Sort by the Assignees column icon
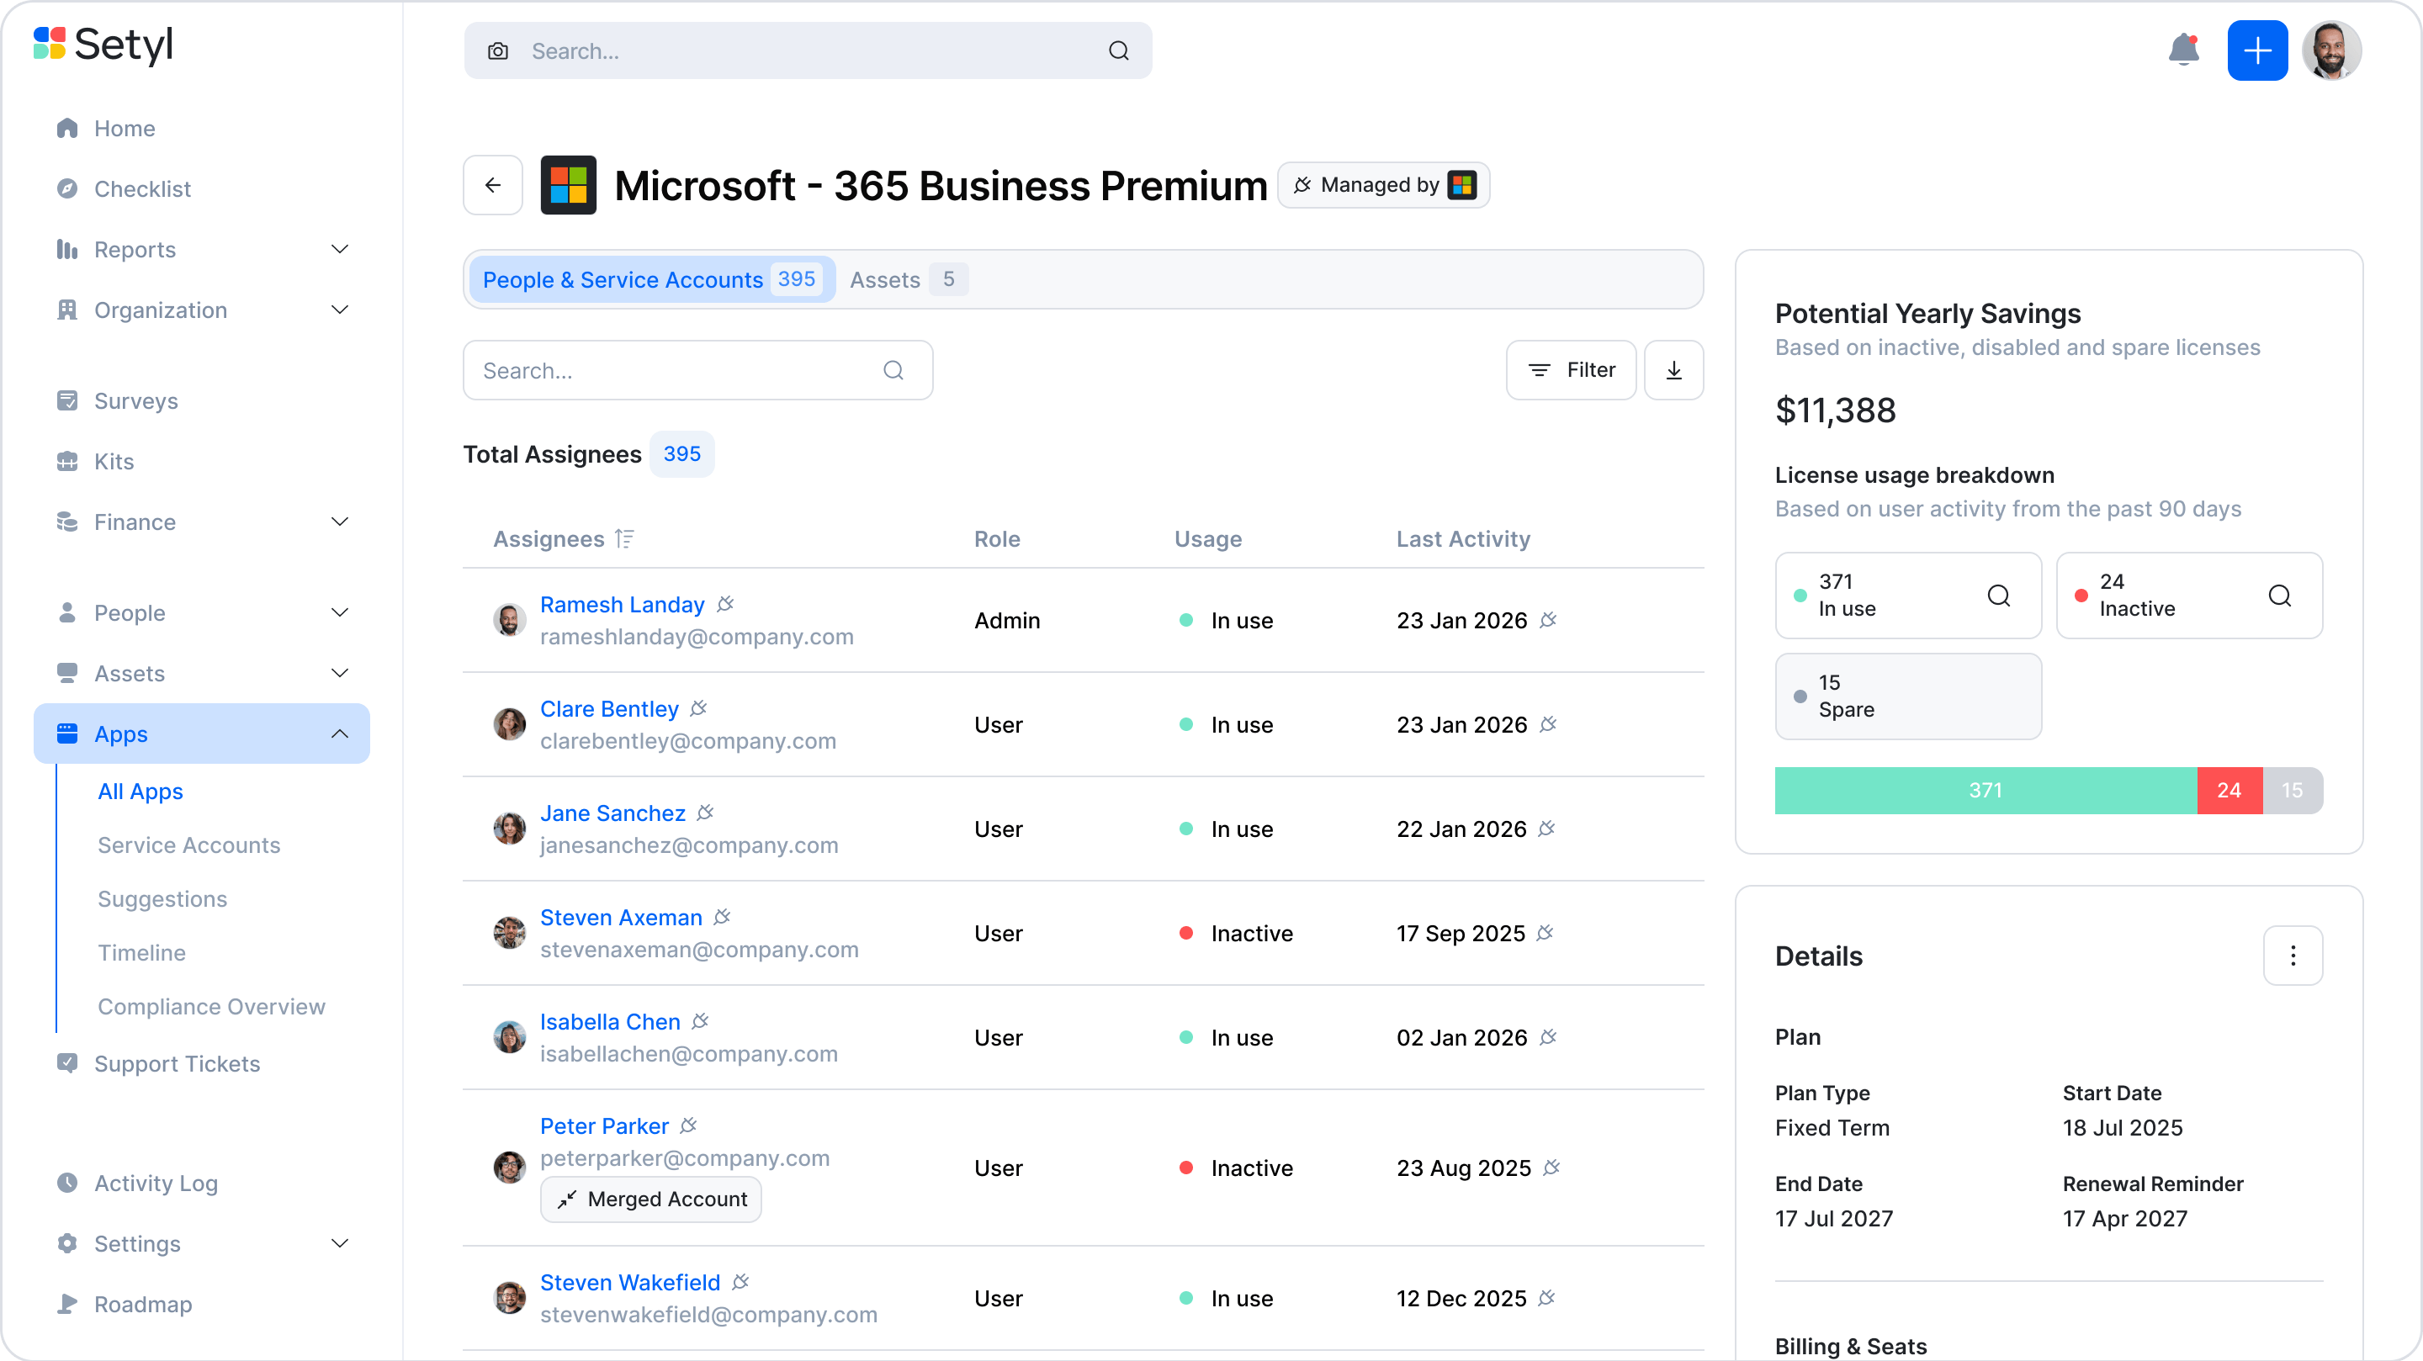Viewport: 2423px width, 1361px height. coord(624,539)
